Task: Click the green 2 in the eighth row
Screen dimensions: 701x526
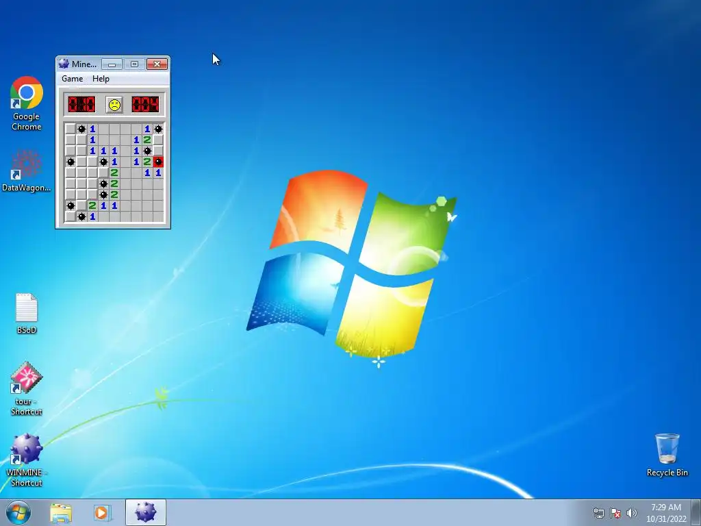Action: (x=92, y=205)
